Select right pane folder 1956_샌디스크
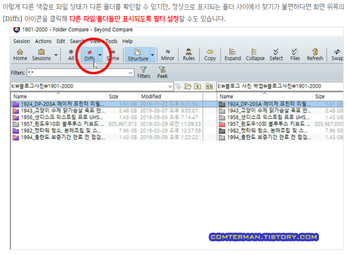 (x=264, y=117)
